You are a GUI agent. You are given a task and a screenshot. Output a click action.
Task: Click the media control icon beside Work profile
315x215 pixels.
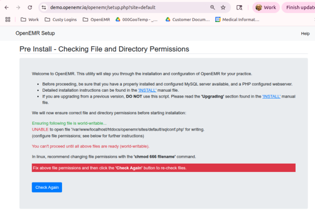pos(239,8)
